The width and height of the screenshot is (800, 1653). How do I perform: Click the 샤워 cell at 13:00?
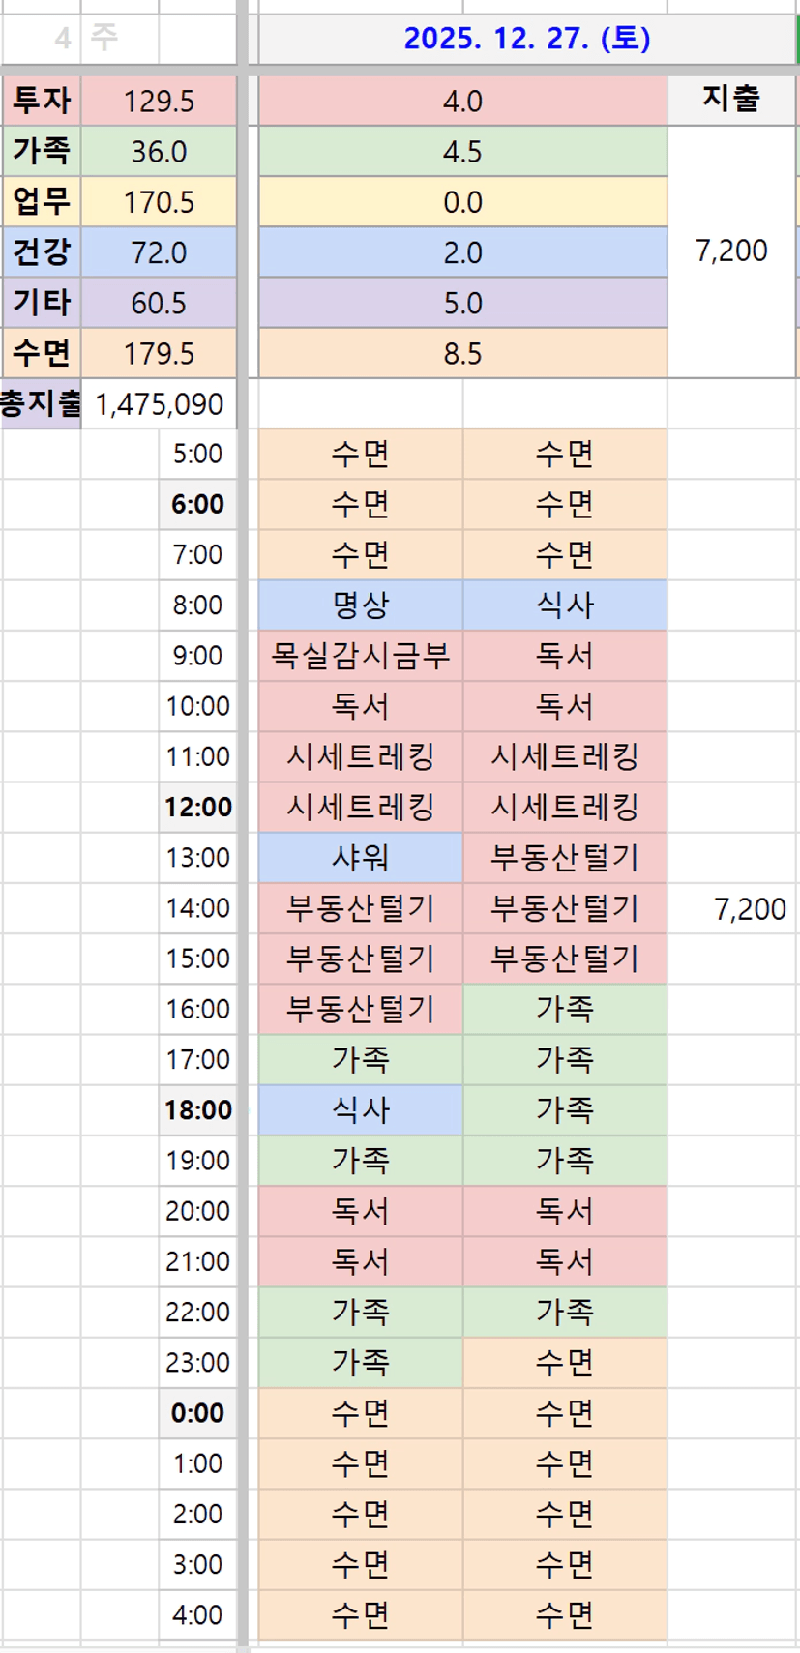(x=360, y=858)
